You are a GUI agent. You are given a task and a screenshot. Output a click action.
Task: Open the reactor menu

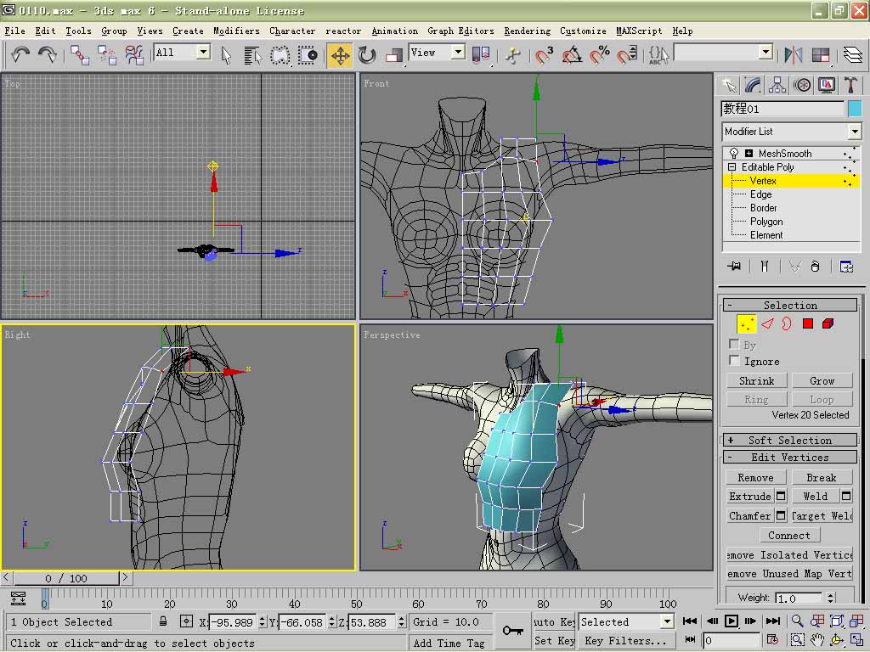point(343,31)
